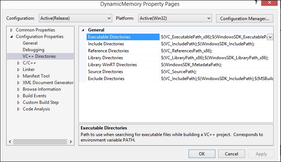Select the Browse Information tree label
Viewport: 281px width, 162px height.
(42, 89)
